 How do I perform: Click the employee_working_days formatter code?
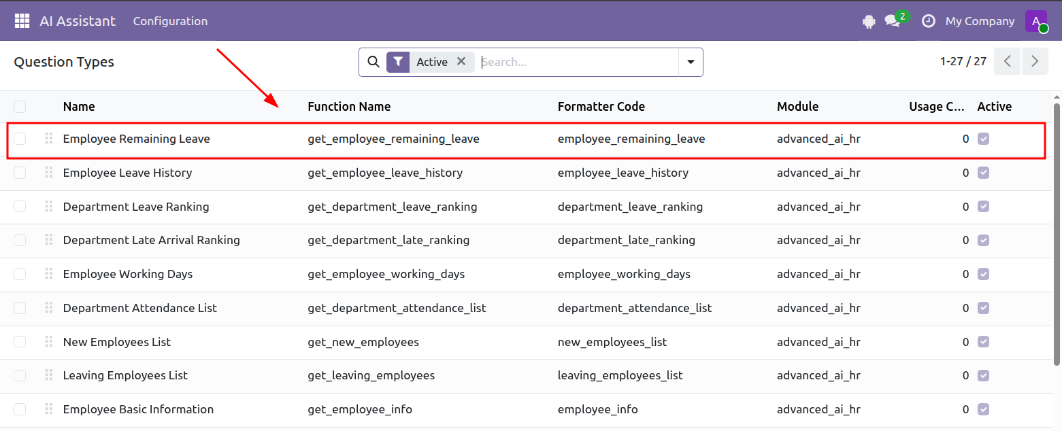click(624, 274)
